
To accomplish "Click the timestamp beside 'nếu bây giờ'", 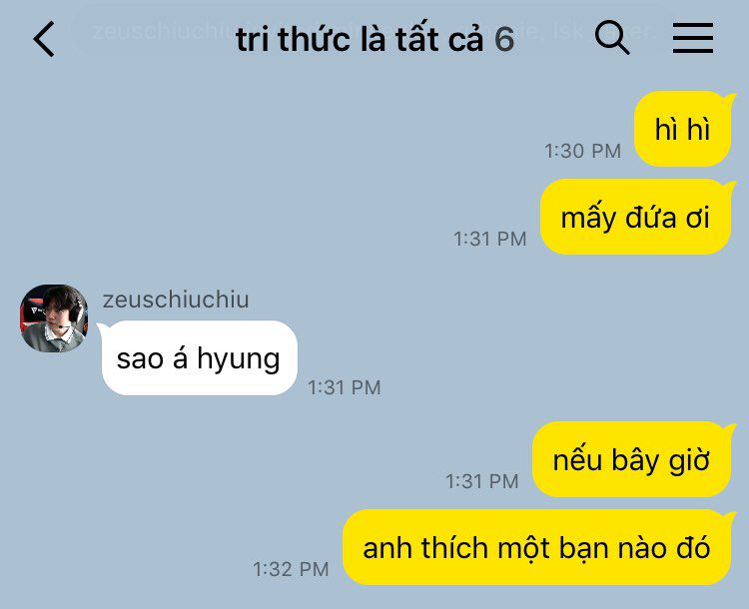I will point(482,481).
